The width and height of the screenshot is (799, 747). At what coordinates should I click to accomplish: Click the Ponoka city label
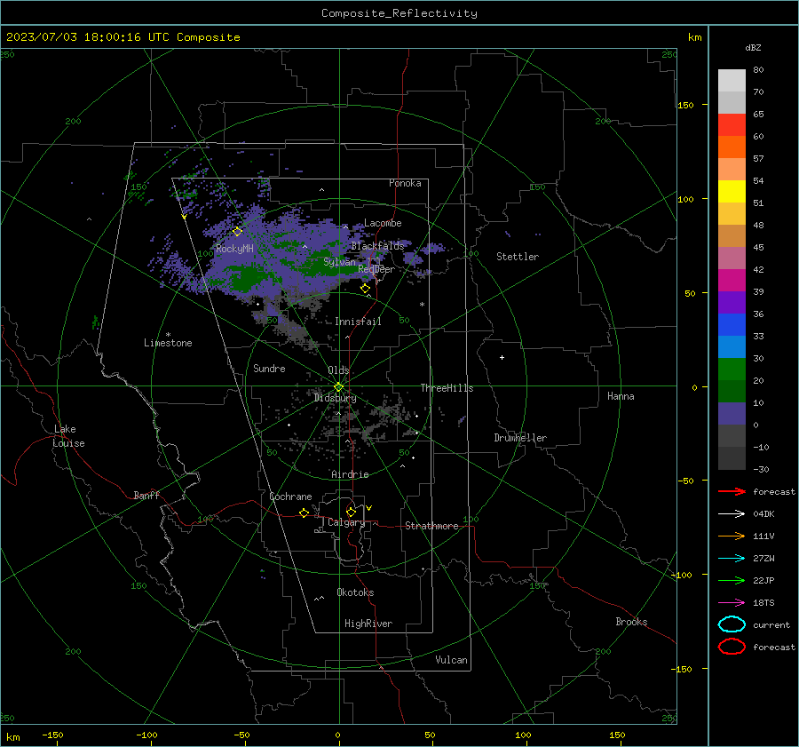tap(405, 183)
